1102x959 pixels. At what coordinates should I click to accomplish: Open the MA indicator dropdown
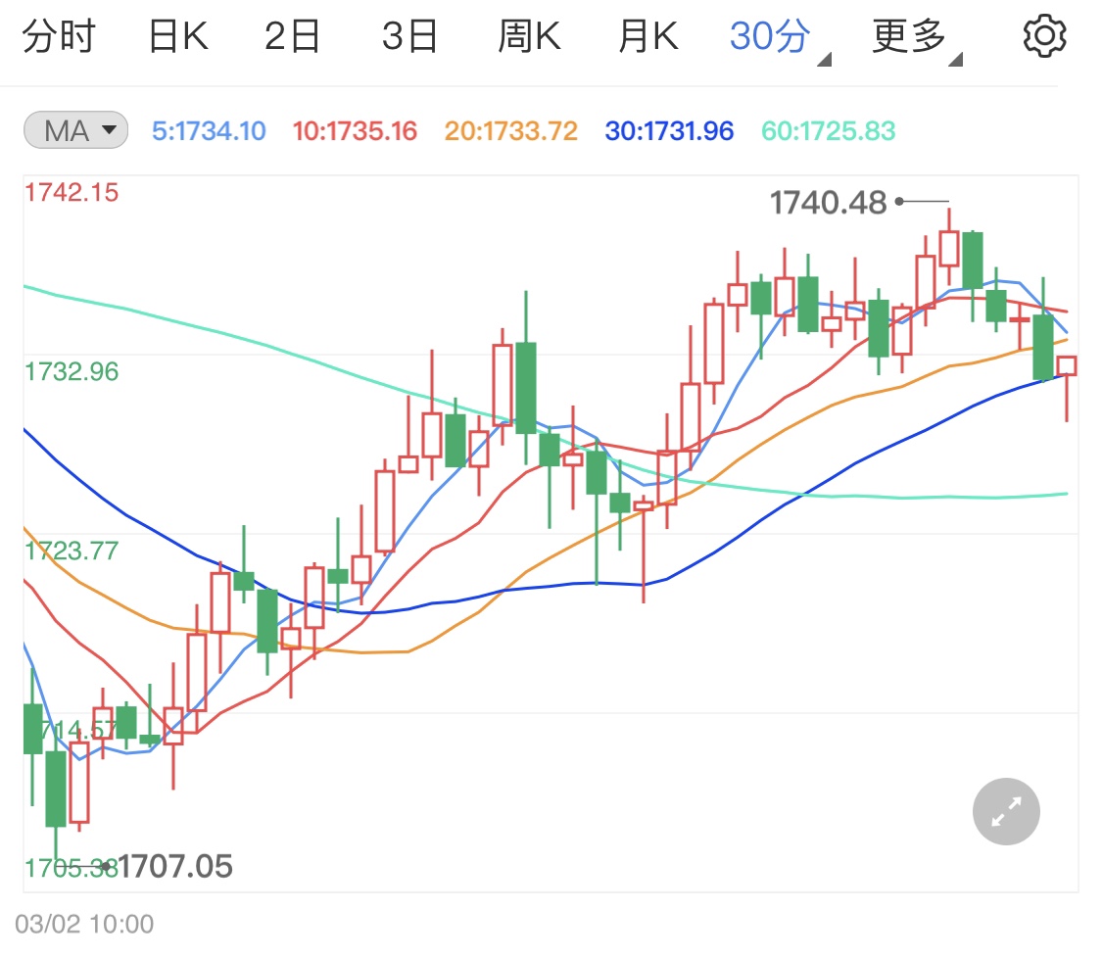pyautogui.click(x=75, y=130)
